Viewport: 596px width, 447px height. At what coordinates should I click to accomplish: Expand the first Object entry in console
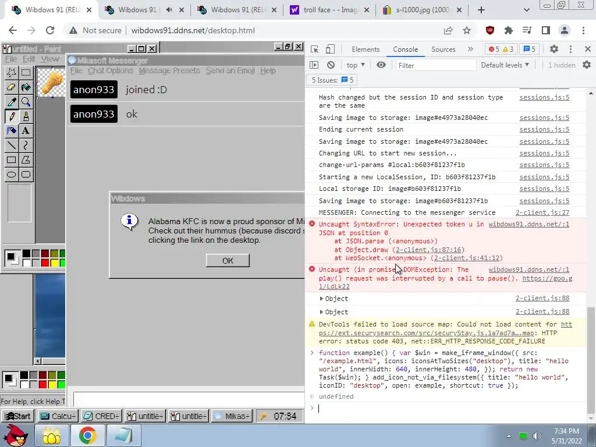(x=321, y=299)
